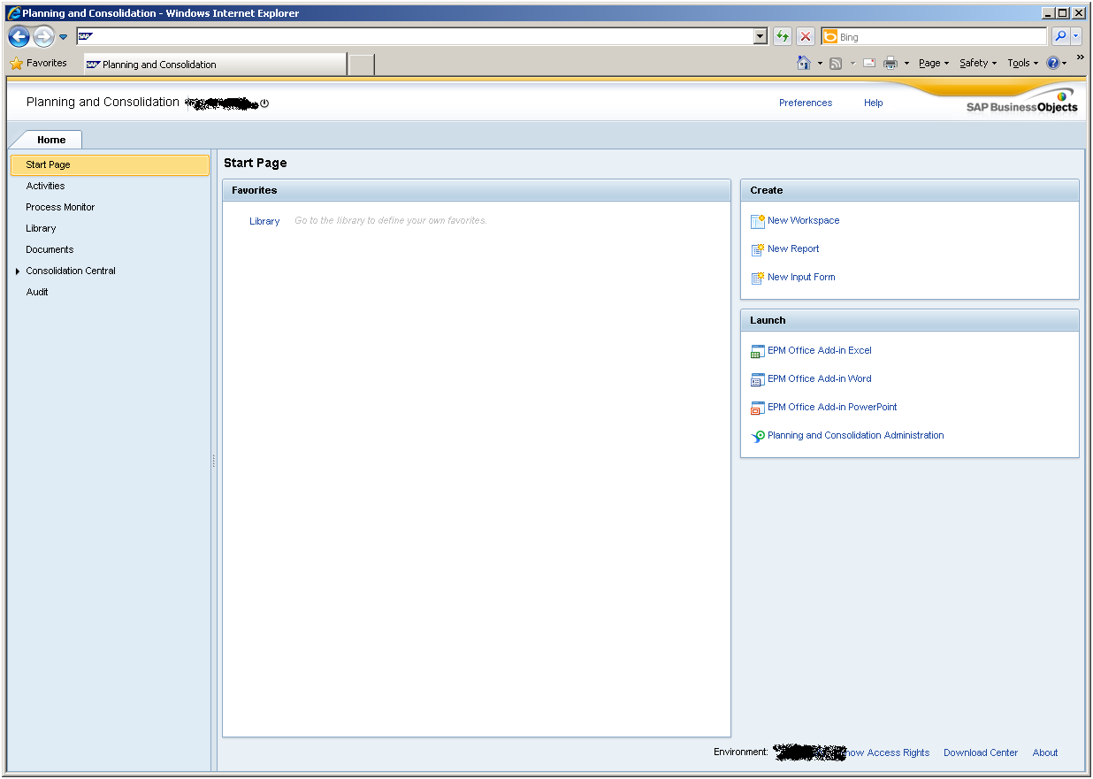1093x779 pixels.
Task: Select the Planning and Consolidation browser tab
Action: [x=215, y=65]
